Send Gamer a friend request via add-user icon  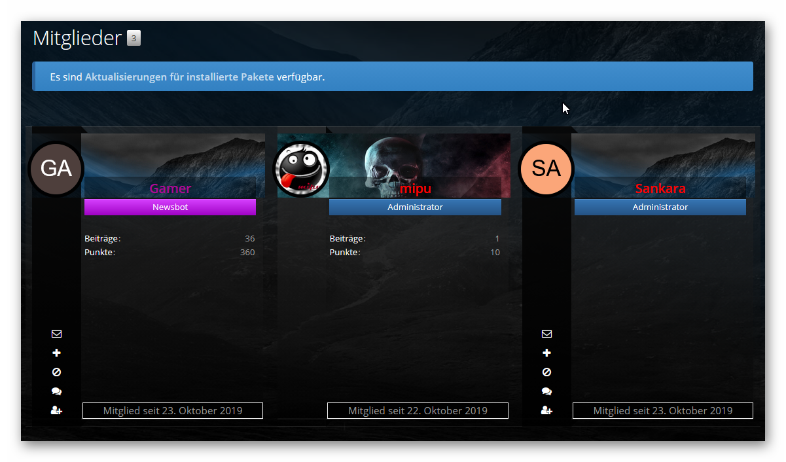click(x=56, y=411)
